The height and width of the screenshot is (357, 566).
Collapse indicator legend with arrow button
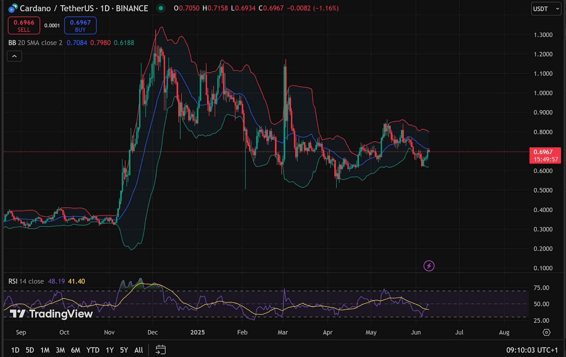(x=15, y=56)
